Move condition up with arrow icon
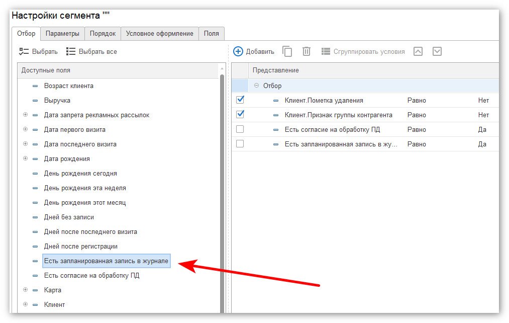Screen dimensions: 509x323 [418, 51]
